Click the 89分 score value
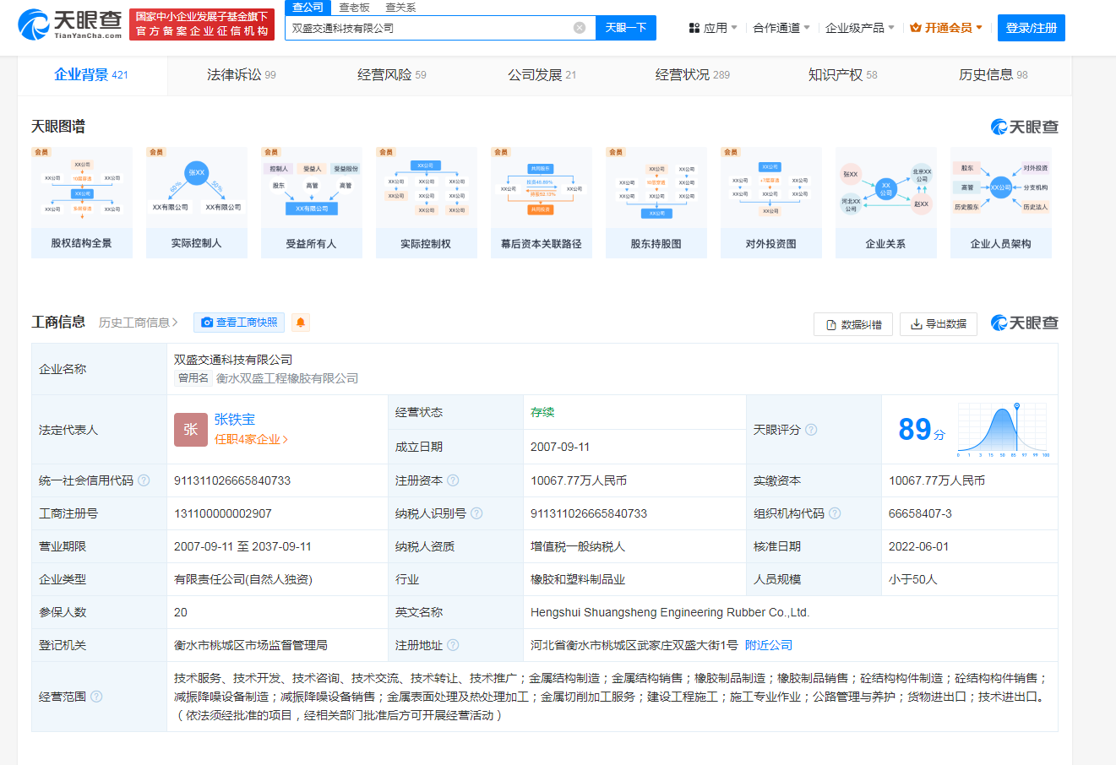The height and width of the screenshot is (765, 1116). (x=922, y=430)
